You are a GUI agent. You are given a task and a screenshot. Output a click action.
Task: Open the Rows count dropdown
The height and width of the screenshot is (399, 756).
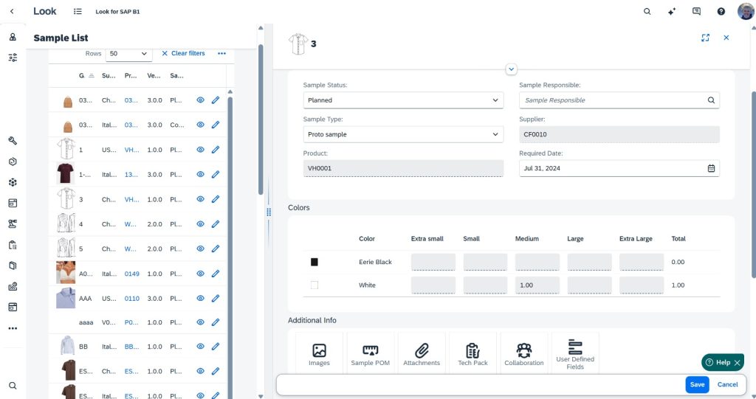click(x=129, y=54)
